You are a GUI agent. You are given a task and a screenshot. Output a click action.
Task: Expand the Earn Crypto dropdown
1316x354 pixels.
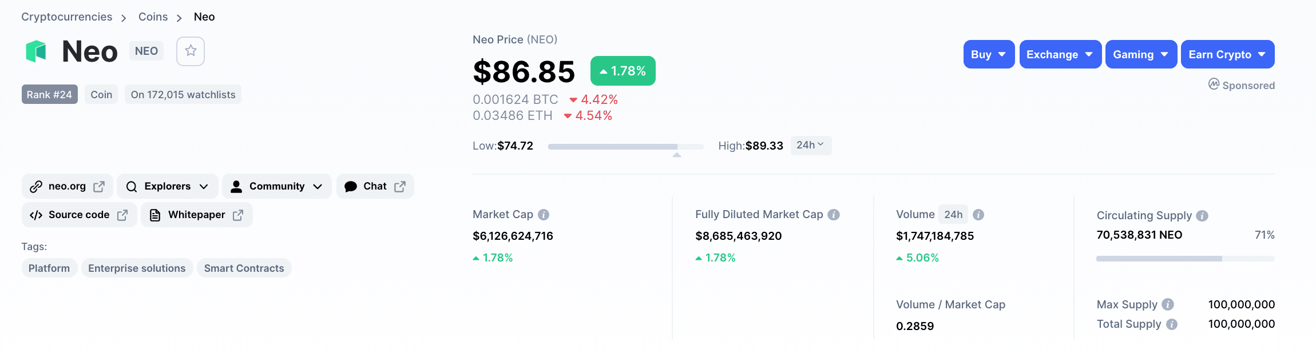click(x=1227, y=54)
